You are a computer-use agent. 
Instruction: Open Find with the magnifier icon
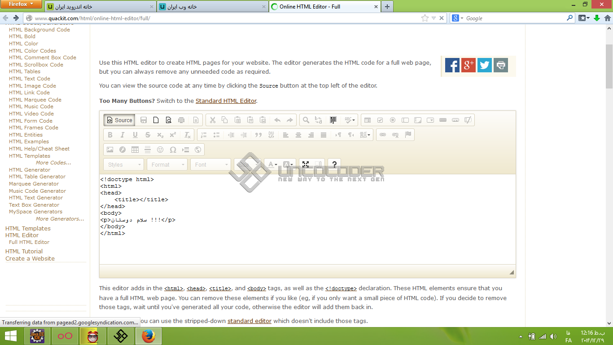click(x=306, y=120)
